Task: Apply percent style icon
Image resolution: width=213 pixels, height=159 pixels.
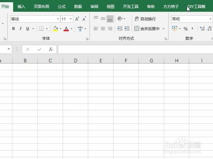Action: 186,29
